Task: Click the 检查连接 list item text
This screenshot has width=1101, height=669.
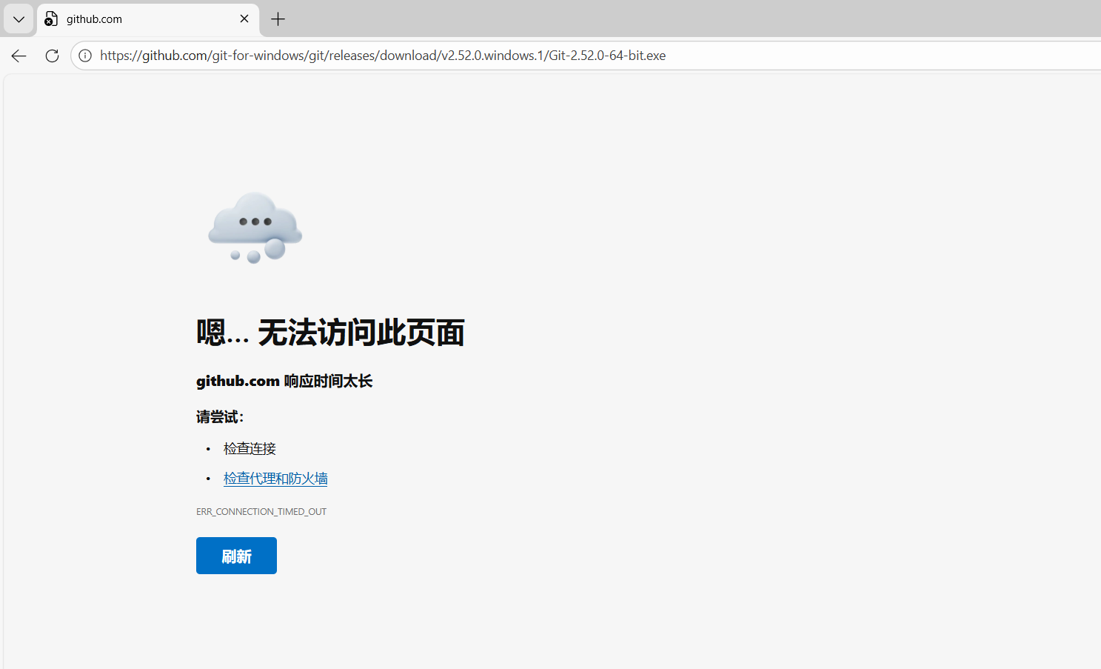Action: 250,448
